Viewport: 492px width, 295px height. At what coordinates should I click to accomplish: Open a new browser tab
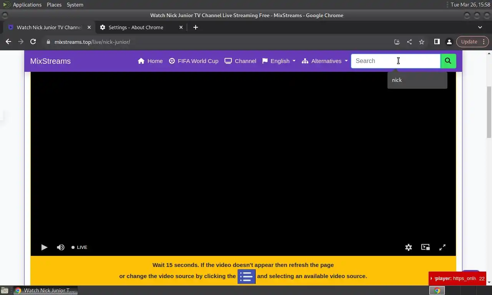(196, 27)
